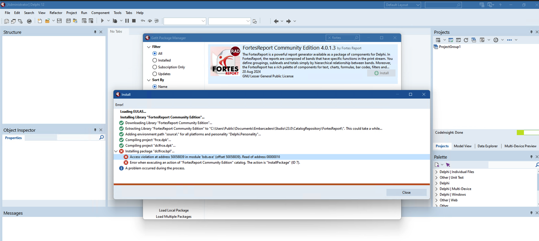This screenshot has height=241, width=539.
Task: Click Load Local Package
Action: pos(174,210)
